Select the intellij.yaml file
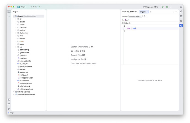The height and width of the screenshot is (123, 190). [x=23, y=75]
